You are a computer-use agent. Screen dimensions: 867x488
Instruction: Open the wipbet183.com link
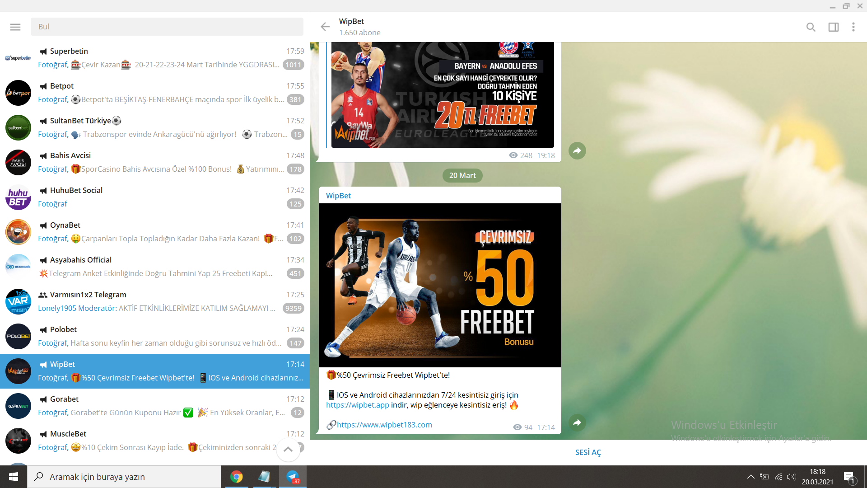coord(384,425)
